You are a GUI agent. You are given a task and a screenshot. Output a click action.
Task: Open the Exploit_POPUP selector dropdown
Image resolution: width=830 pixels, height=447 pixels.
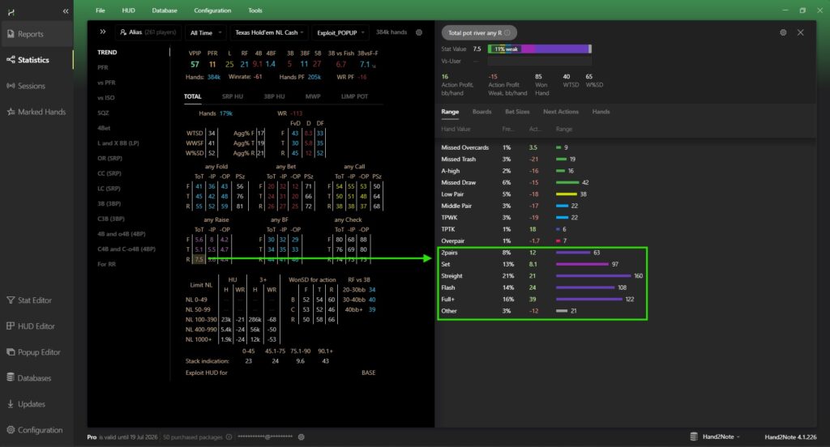click(340, 32)
